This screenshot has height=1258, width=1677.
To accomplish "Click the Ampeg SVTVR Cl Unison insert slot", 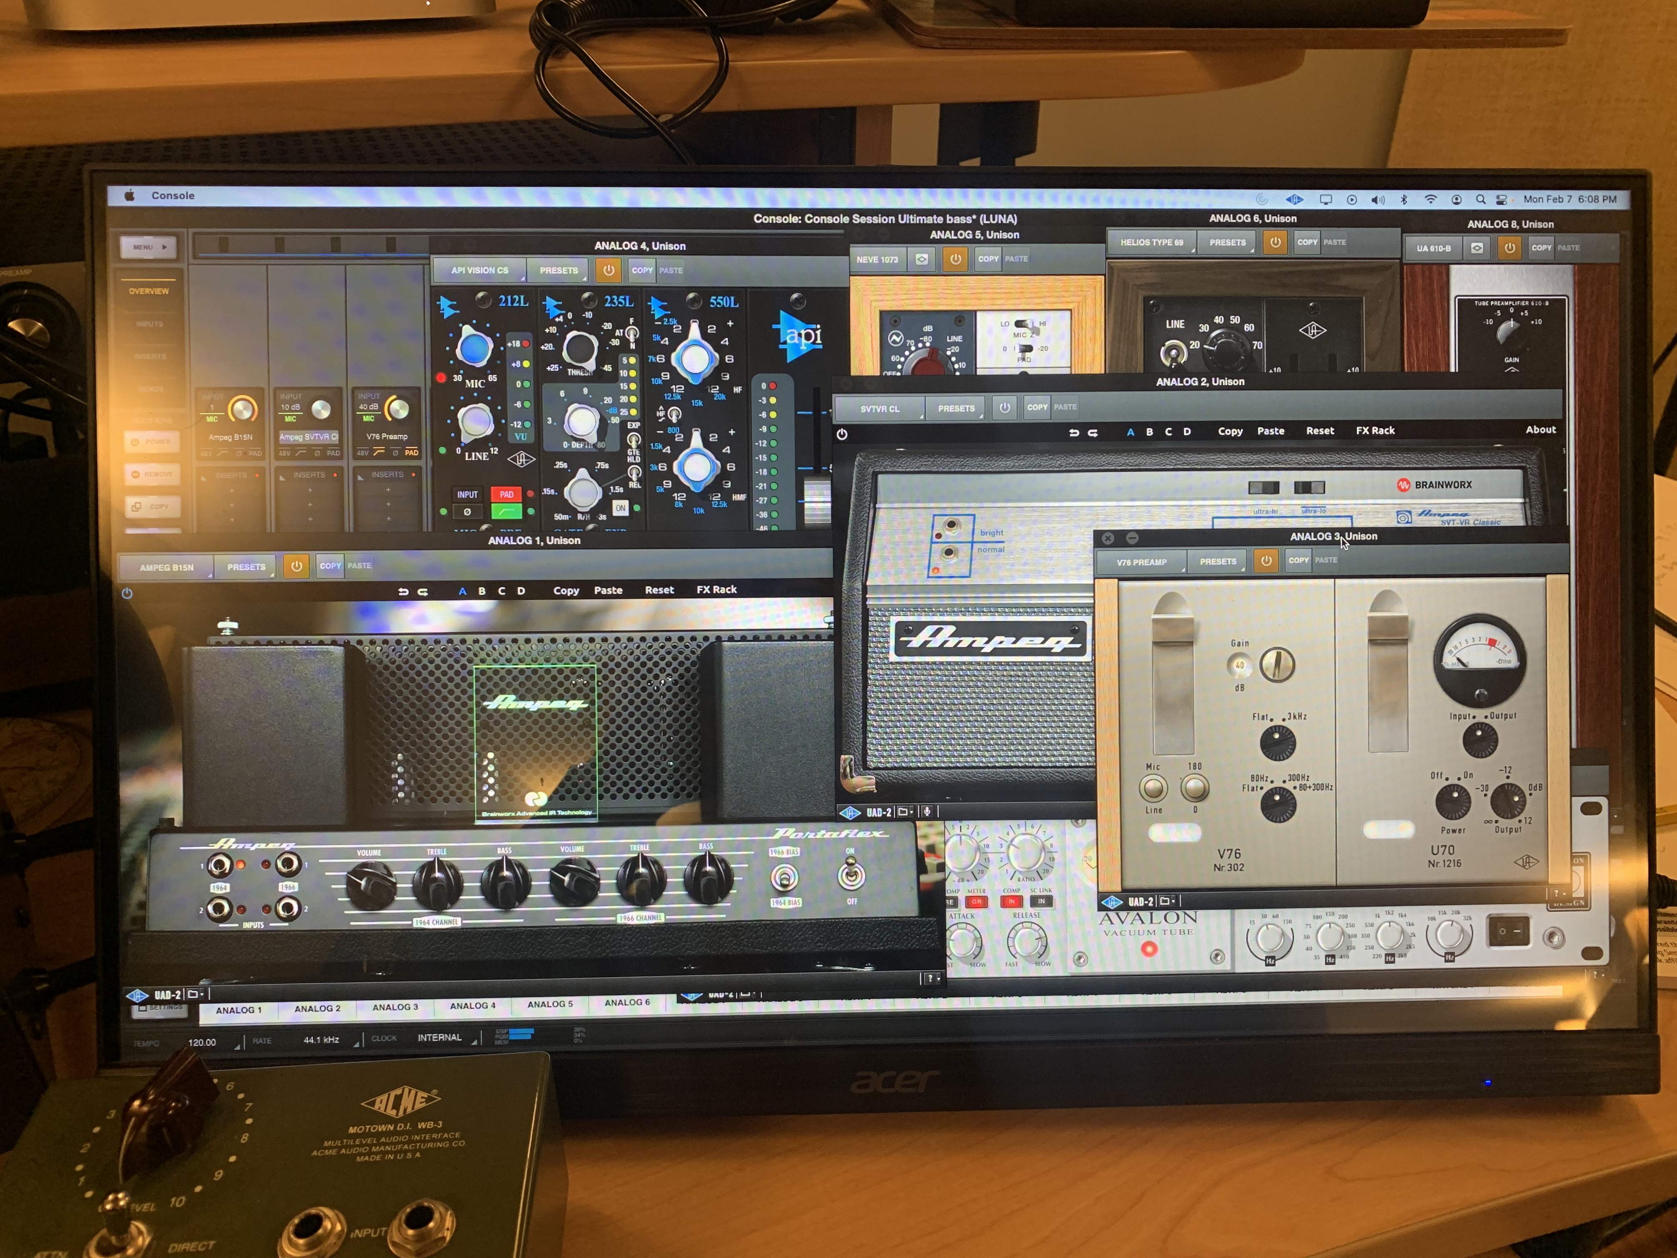I will point(308,437).
